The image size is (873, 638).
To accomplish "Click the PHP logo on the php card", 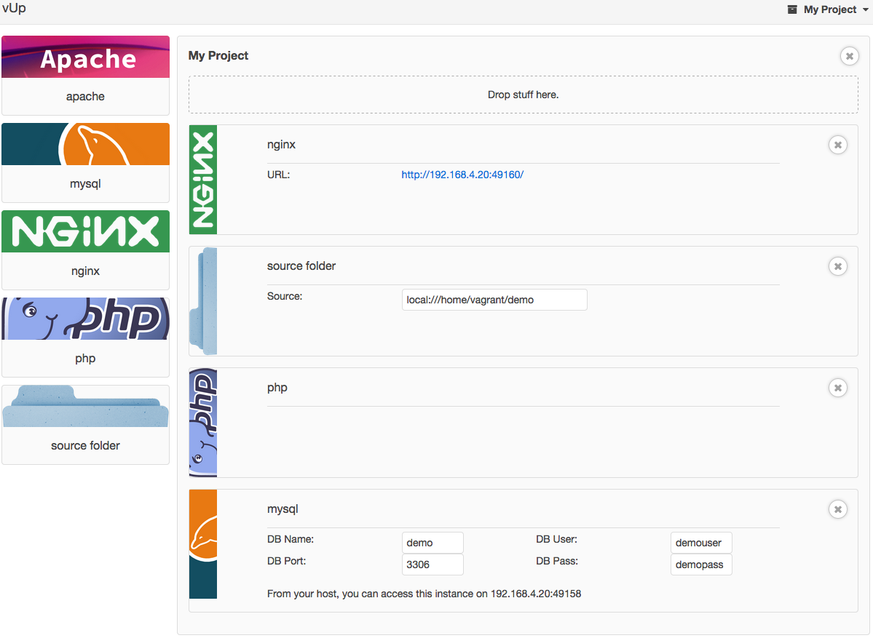I will point(203,423).
